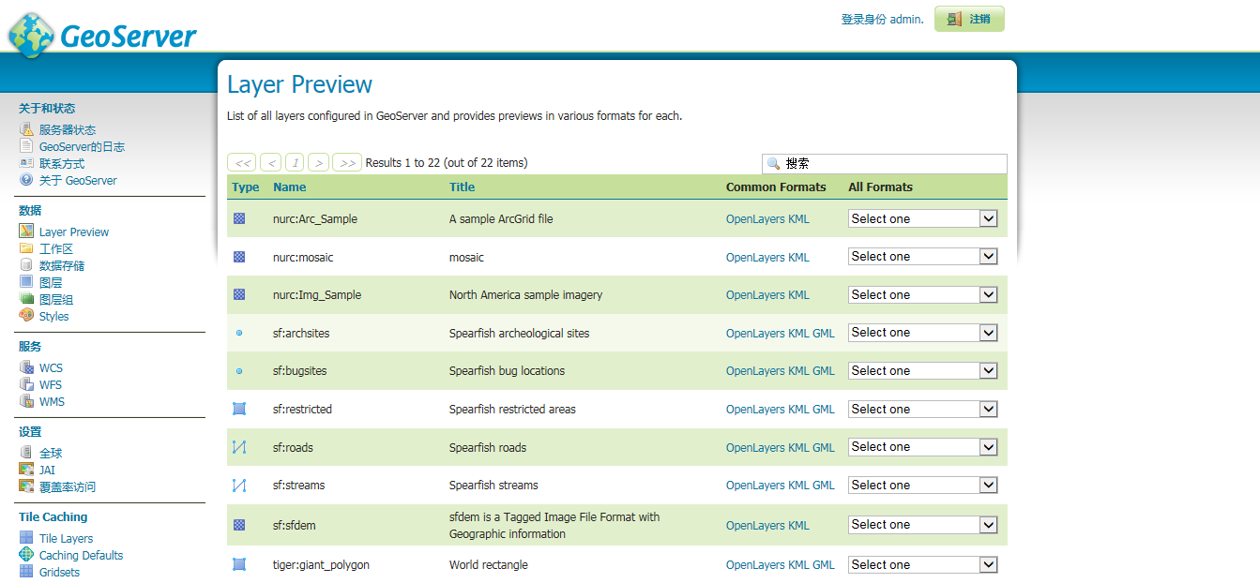1260x583 pixels.
Task: Click page number 1 in pagination
Action: click(295, 163)
